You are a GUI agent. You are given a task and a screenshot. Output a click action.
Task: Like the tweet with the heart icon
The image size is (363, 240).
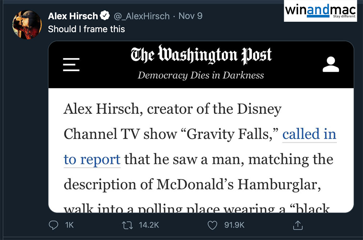point(212,225)
